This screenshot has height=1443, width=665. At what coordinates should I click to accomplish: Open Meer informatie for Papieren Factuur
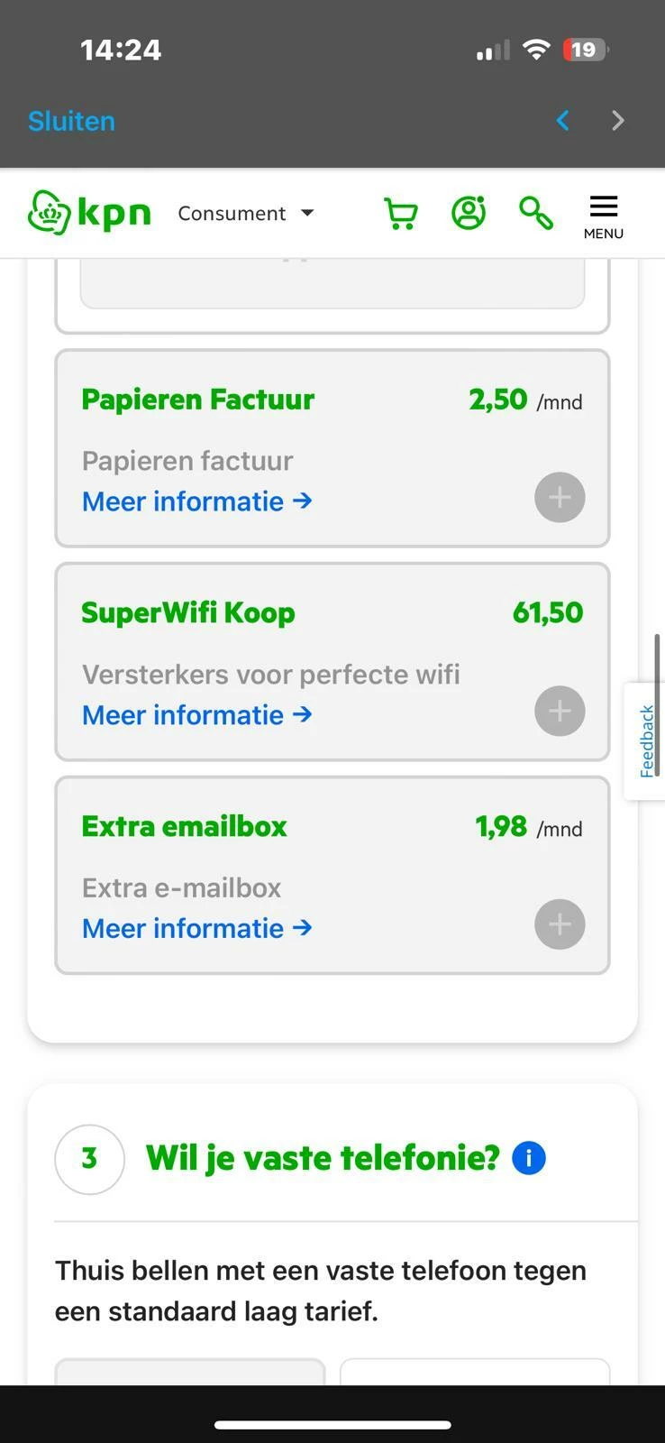coord(196,501)
